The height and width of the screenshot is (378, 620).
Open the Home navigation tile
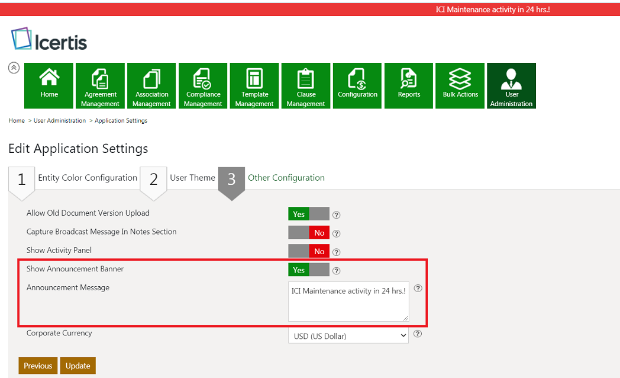click(x=49, y=85)
